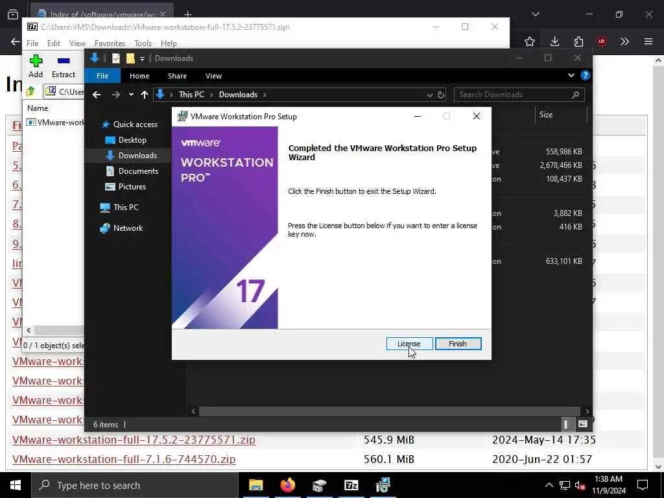The image size is (664, 498).
Task: Click This PC in Explorer breadcrumb
Action: 191,95
